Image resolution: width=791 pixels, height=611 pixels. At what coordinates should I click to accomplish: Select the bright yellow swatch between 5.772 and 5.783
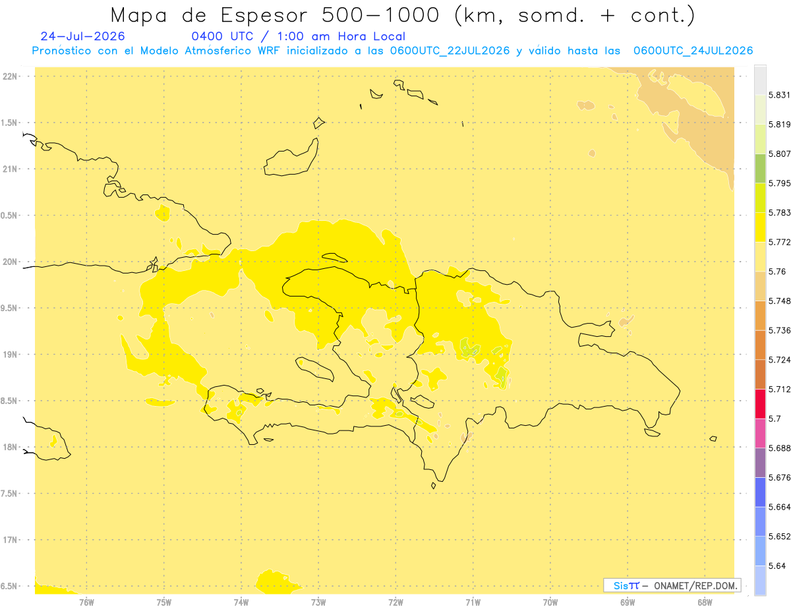pos(760,227)
